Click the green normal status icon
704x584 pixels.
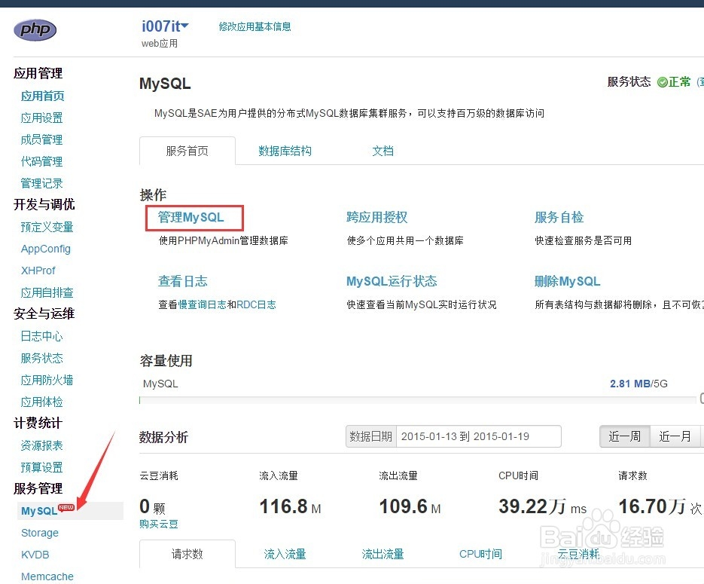tap(663, 82)
